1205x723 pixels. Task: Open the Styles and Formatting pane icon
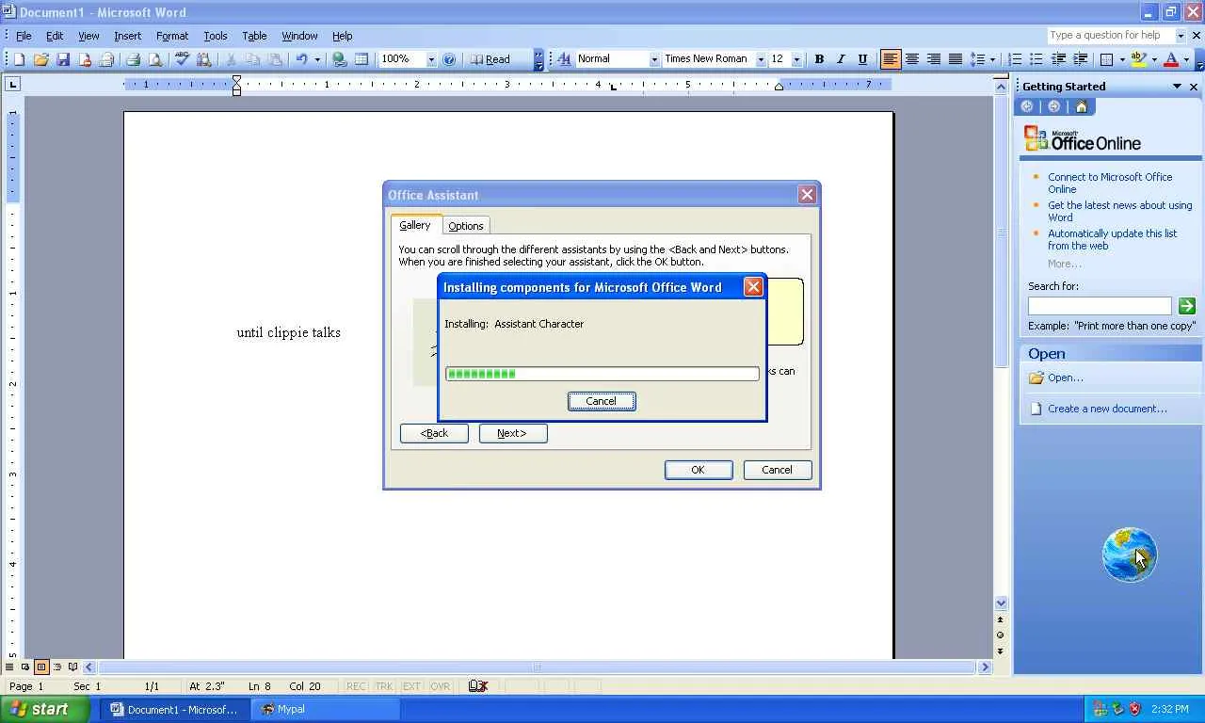click(564, 59)
